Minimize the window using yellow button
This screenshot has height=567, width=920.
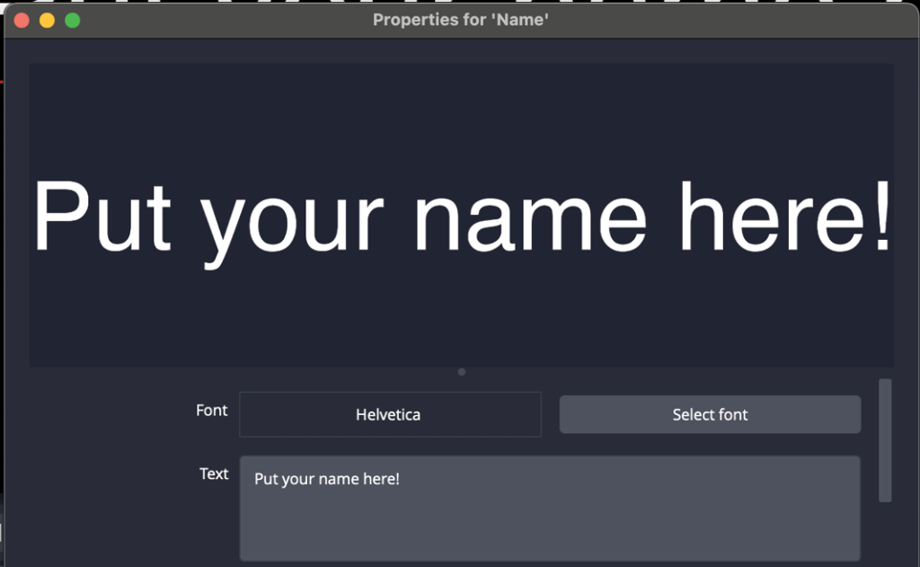(x=47, y=20)
